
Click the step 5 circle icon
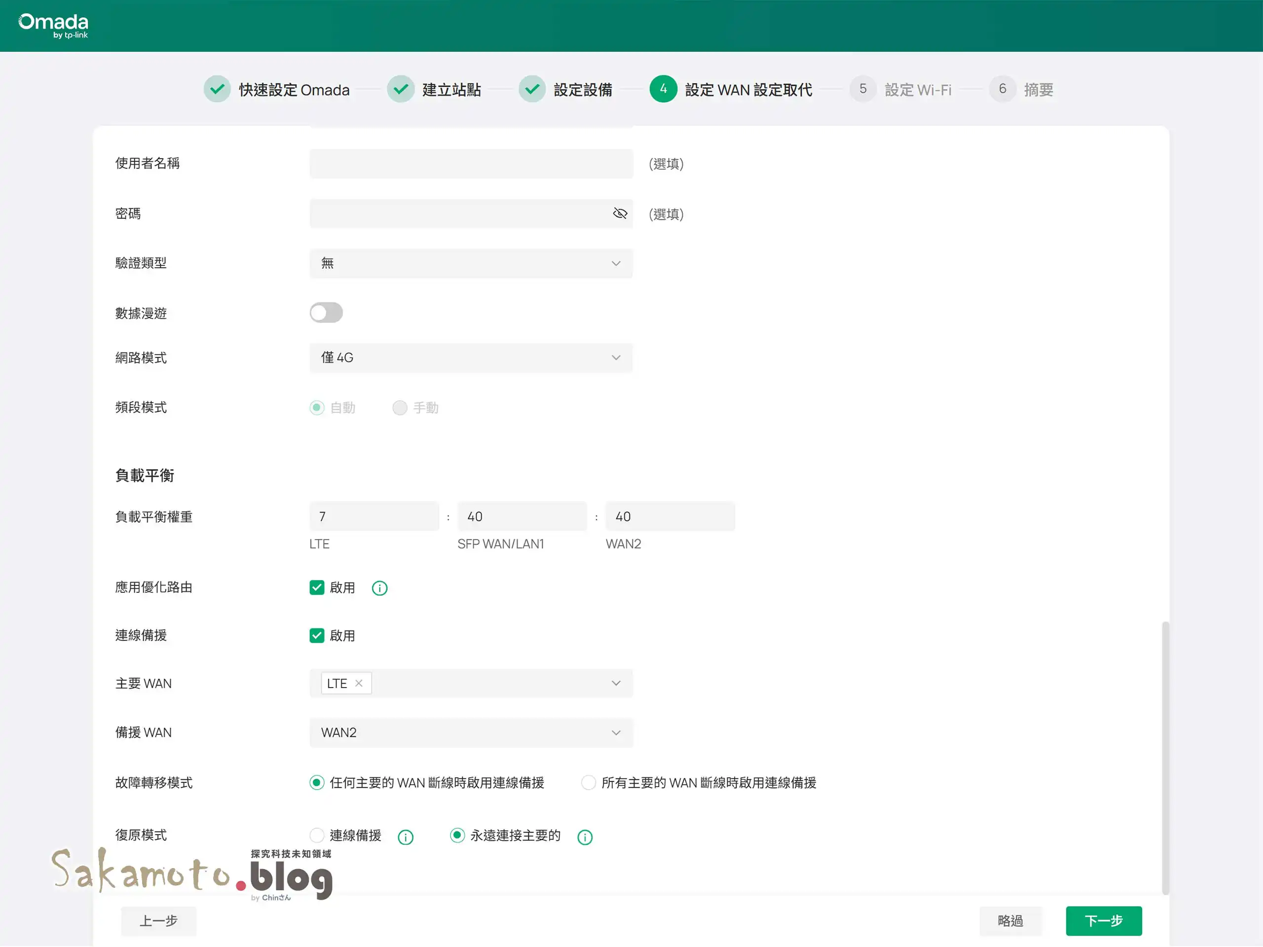863,89
